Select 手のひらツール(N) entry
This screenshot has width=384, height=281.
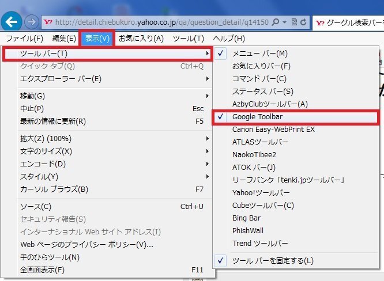108,257
